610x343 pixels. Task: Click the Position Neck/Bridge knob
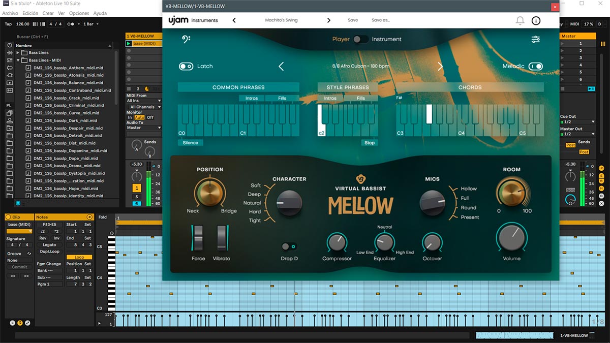tap(209, 192)
